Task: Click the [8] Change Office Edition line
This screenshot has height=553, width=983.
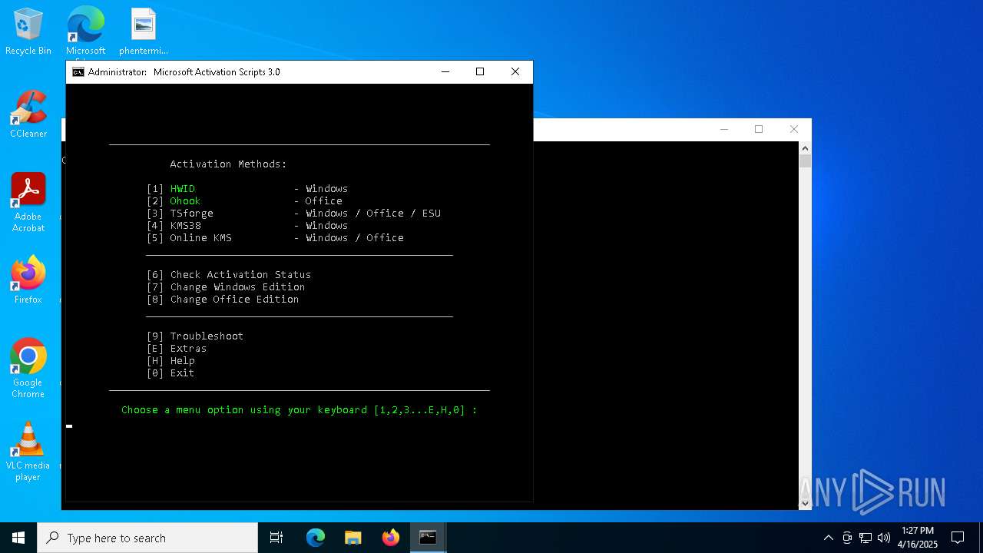Action: tap(223, 299)
